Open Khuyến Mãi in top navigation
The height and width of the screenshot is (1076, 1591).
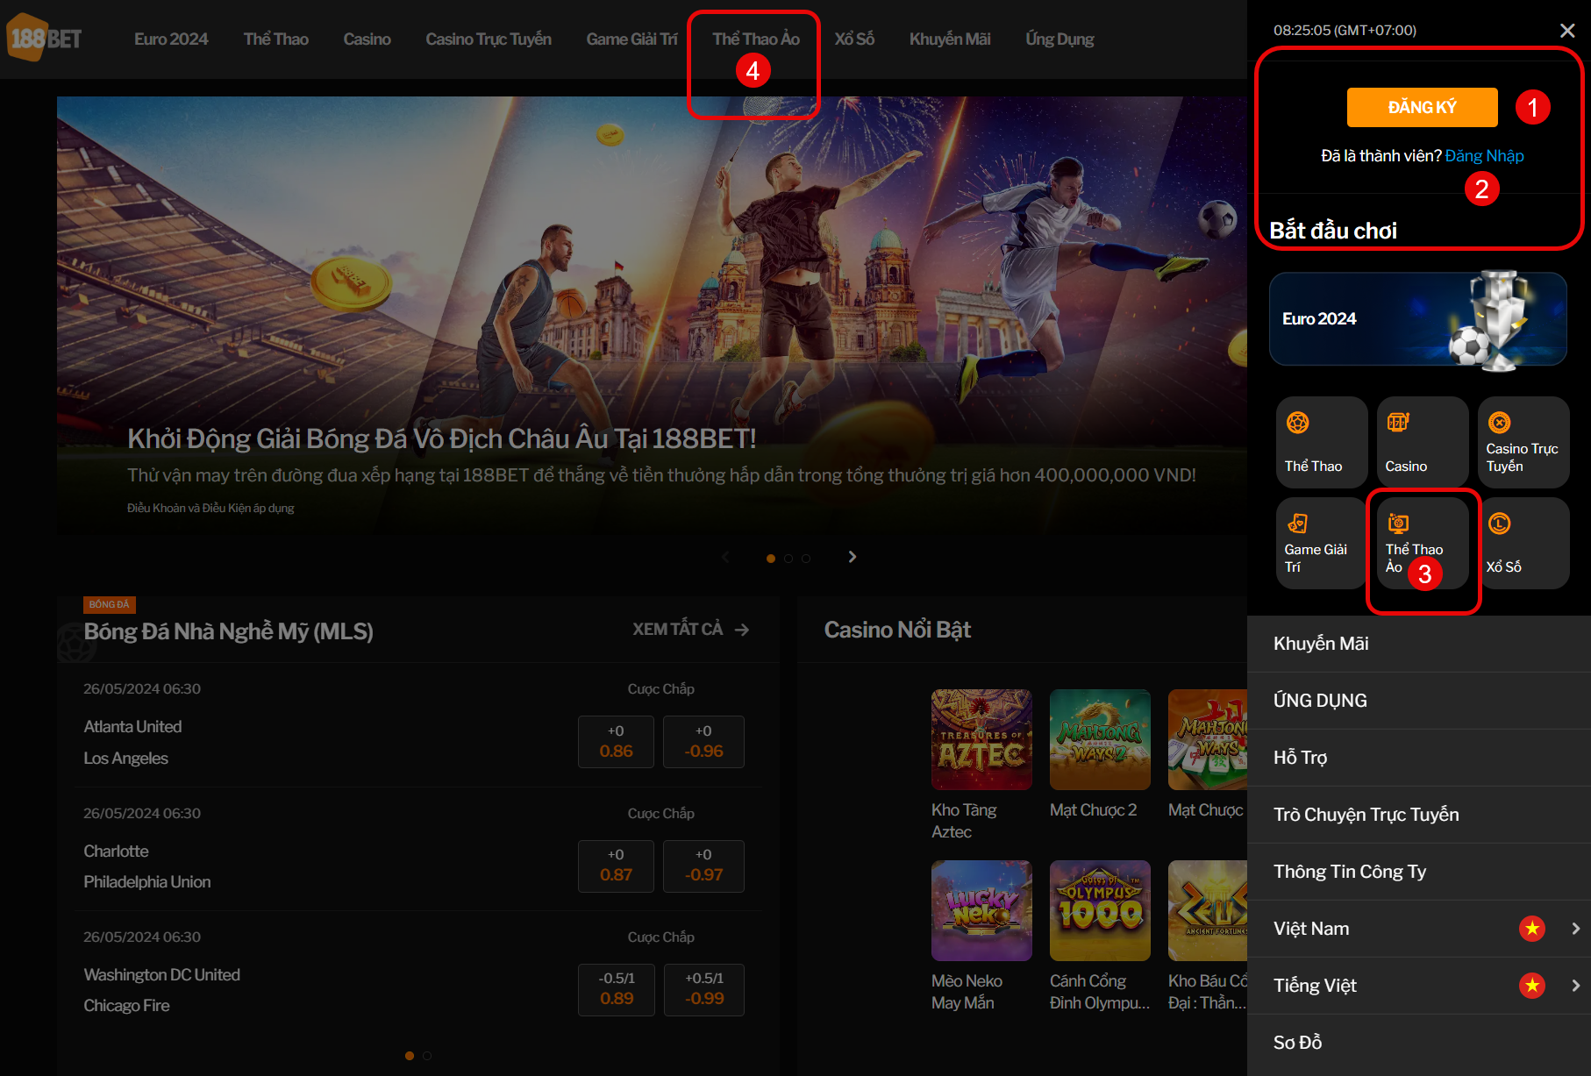pyautogui.click(x=950, y=39)
